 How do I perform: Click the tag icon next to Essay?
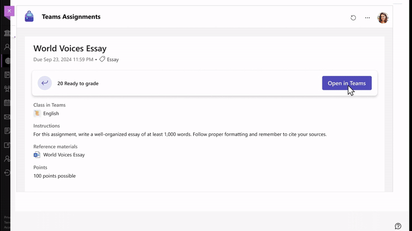(x=102, y=59)
